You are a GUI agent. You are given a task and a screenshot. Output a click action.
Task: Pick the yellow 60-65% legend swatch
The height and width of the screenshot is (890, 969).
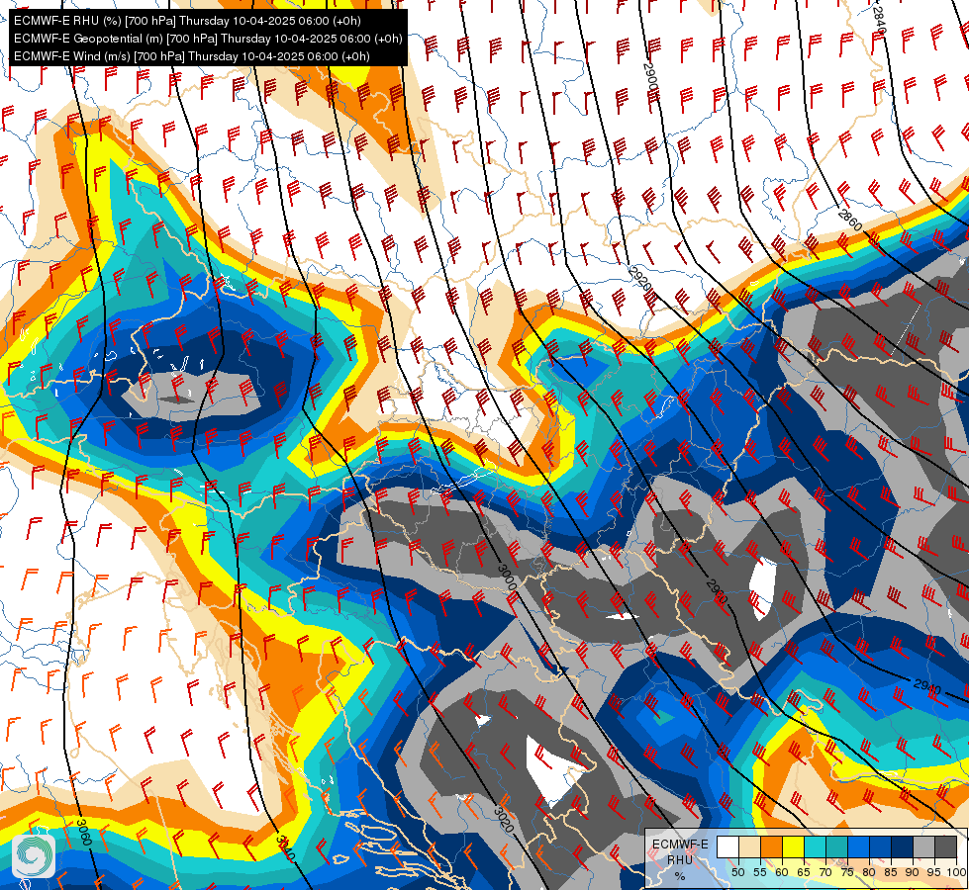coord(793,847)
